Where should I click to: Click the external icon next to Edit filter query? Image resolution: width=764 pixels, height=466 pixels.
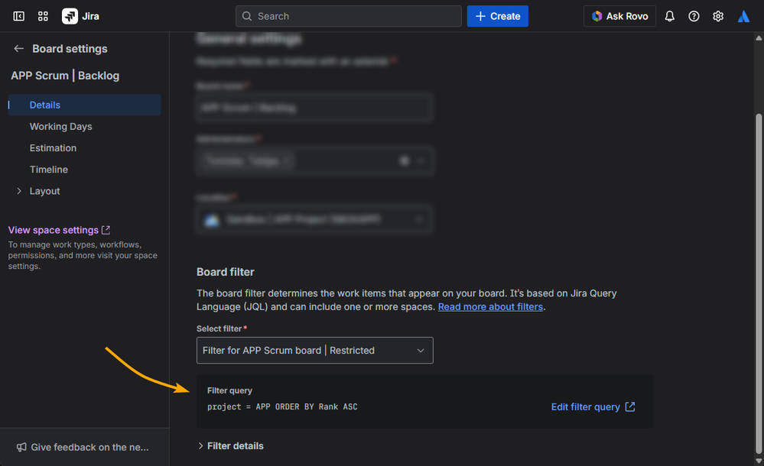(630, 406)
